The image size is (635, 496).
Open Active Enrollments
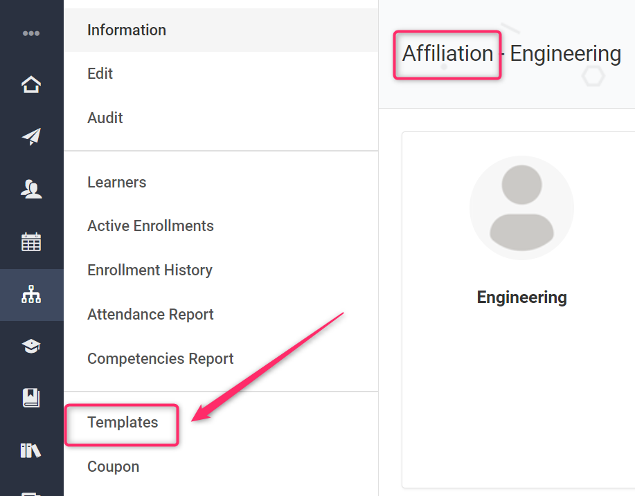point(150,226)
